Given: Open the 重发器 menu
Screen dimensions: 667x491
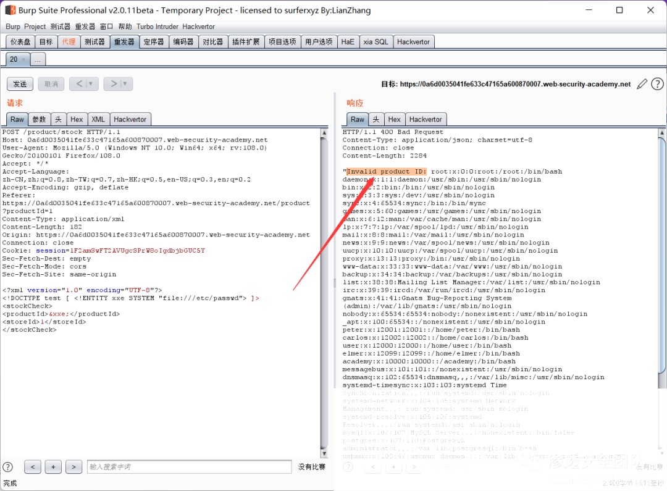Looking at the screenshot, I should point(85,27).
